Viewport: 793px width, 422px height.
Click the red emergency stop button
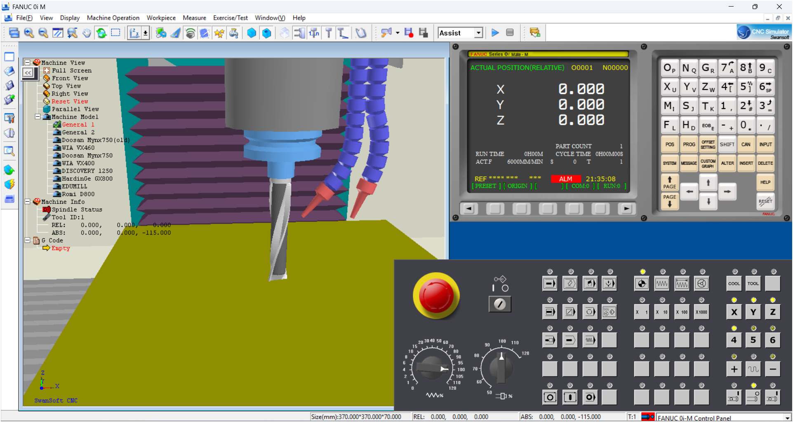[436, 296]
